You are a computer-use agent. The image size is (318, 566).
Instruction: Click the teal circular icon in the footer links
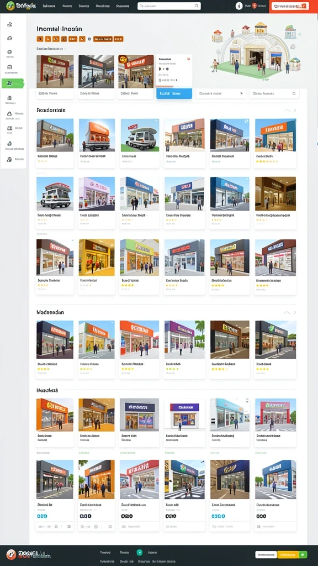click(140, 552)
